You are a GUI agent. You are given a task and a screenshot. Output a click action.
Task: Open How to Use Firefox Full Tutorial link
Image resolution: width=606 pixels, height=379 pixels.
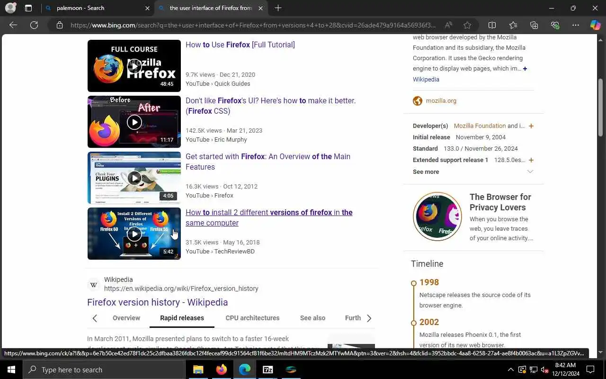[x=240, y=45]
